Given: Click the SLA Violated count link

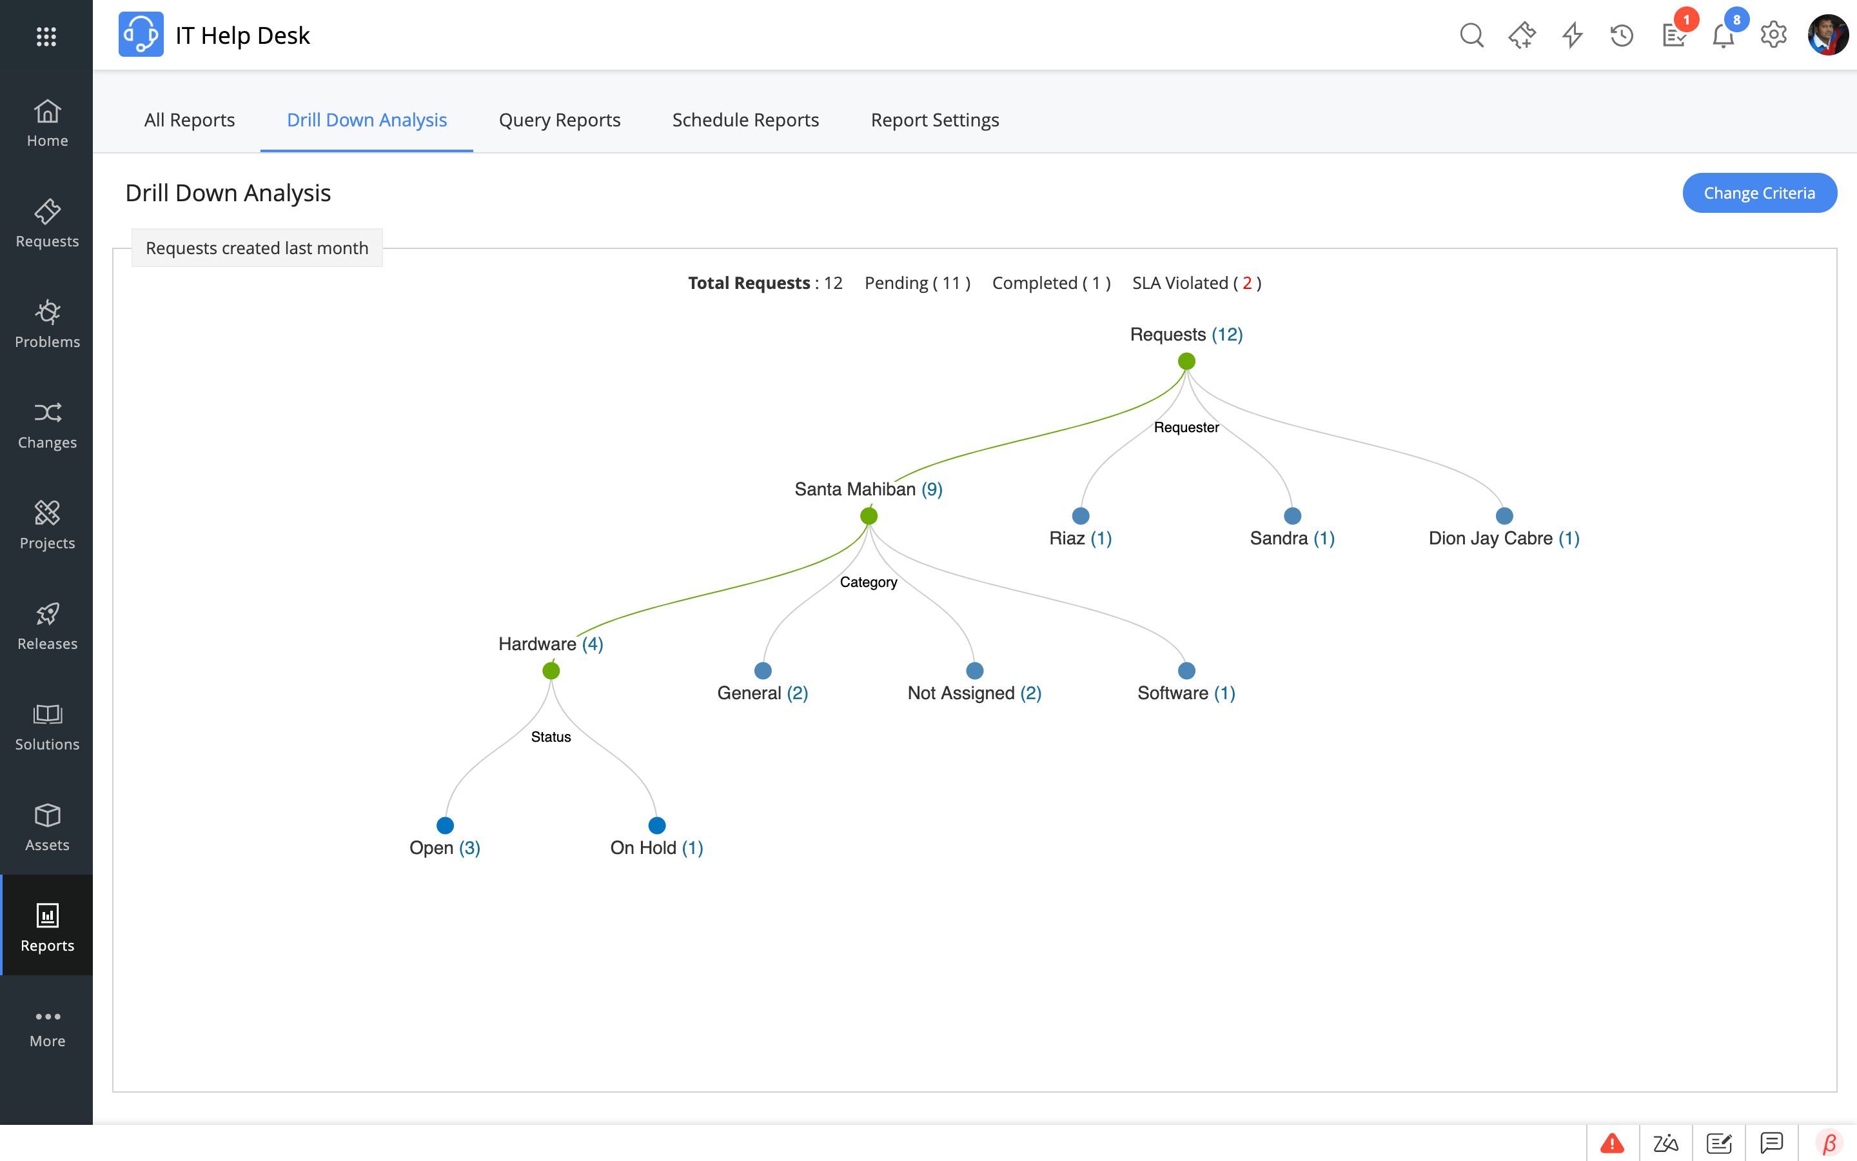Looking at the screenshot, I should [1247, 283].
